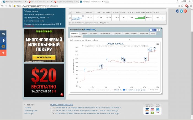Open the 'История прибыли' chart dropdown

click(x=108, y=40)
